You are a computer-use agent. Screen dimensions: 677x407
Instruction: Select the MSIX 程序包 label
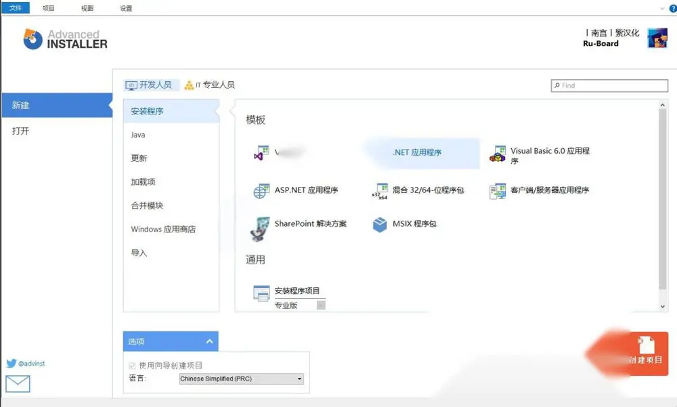coord(414,223)
